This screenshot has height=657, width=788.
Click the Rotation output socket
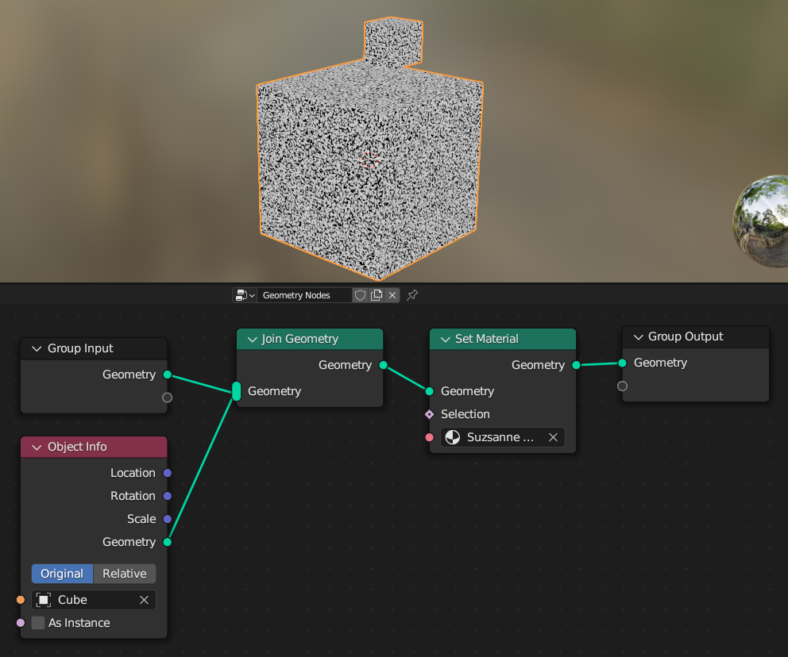(168, 496)
